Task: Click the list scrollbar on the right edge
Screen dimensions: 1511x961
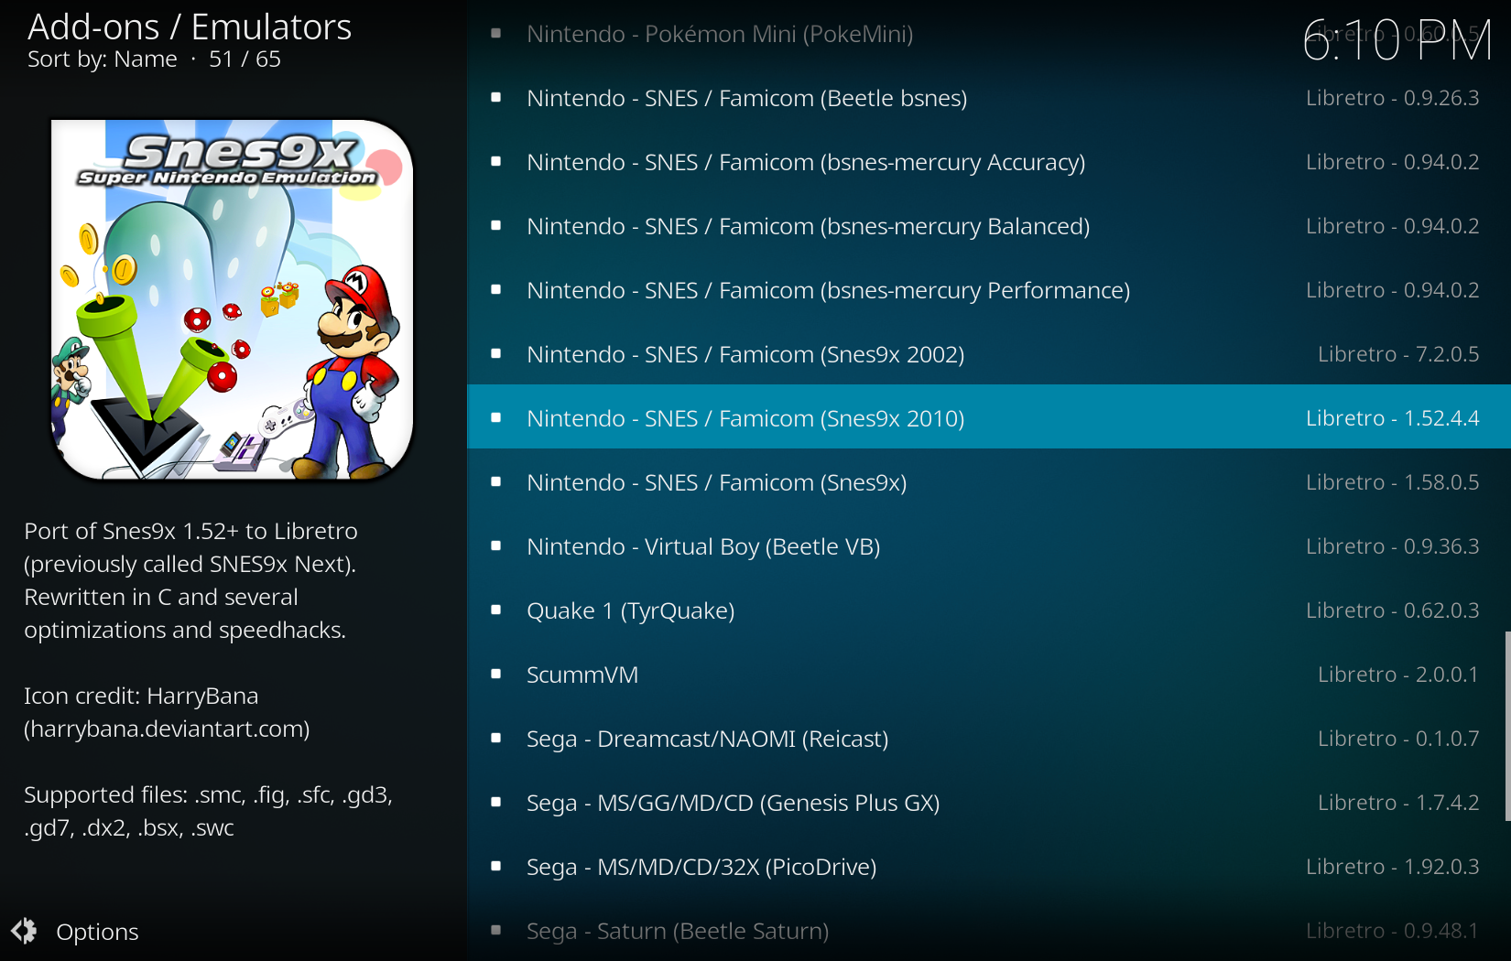Action: (x=1507, y=726)
